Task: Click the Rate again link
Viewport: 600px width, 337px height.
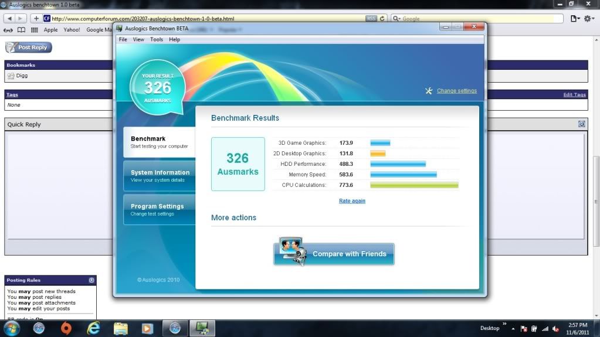Action: click(x=352, y=201)
